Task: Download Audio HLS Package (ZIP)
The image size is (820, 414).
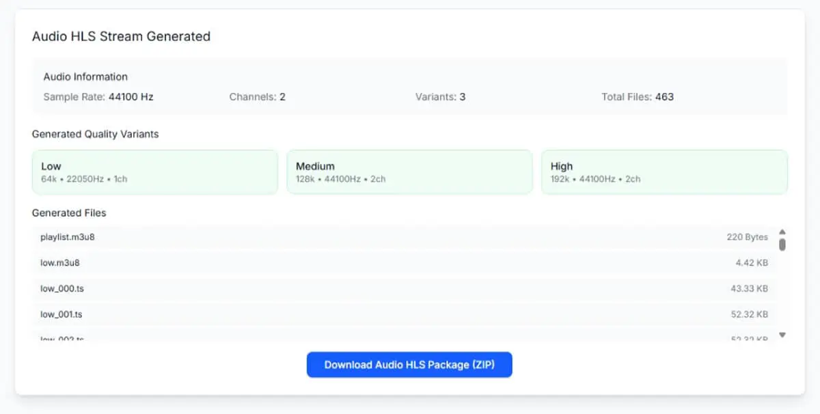Action: 409,365
